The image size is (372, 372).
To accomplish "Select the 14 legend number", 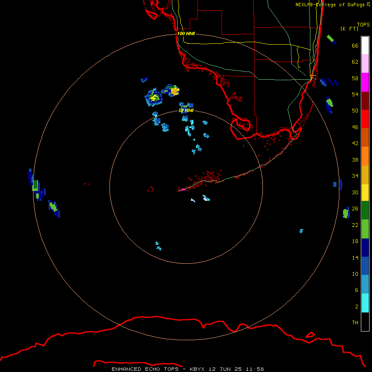I will (x=355, y=258).
